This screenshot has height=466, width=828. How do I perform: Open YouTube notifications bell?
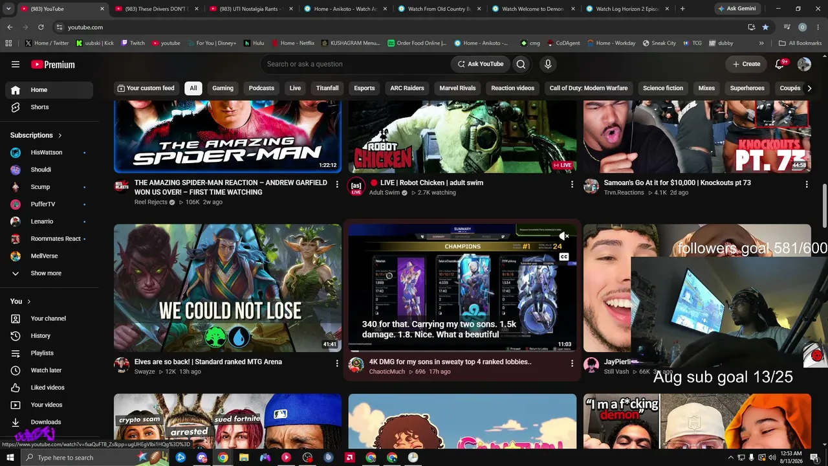coord(780,64)
